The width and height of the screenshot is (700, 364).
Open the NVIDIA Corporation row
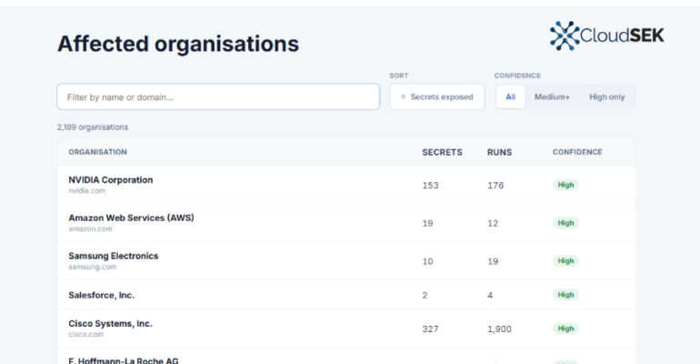tap(346, 185)
